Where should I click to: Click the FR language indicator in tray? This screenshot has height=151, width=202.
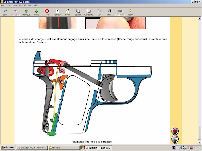tap(174, 148)
